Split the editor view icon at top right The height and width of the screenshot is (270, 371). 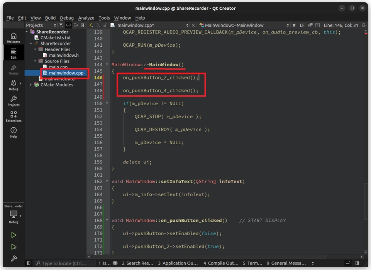coord(364,25)
